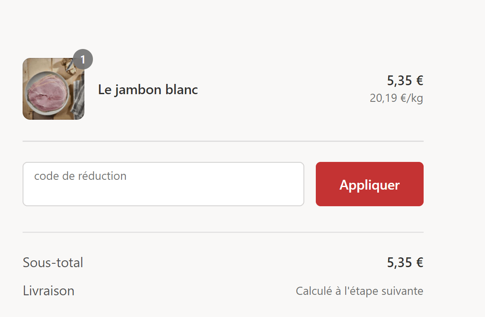Viewport: 485px width, 317px height.
Task: Click the 20,19 €/kg unit price
Action: click(x=396, y=98)
